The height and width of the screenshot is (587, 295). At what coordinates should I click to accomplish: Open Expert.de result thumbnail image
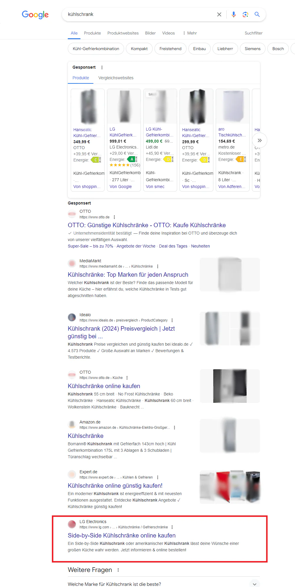click(x=230, y=487)
